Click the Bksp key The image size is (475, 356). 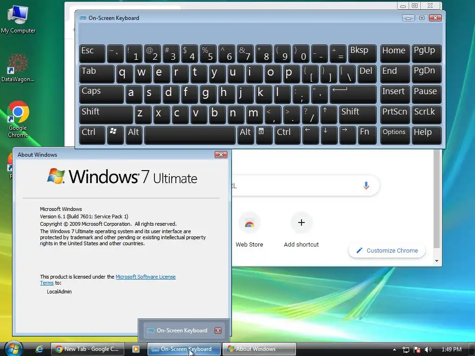(x=362, y=54)
